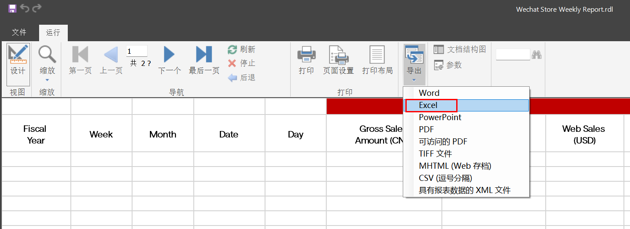Jump to Last Page (最后一页)

click(204, 60)
